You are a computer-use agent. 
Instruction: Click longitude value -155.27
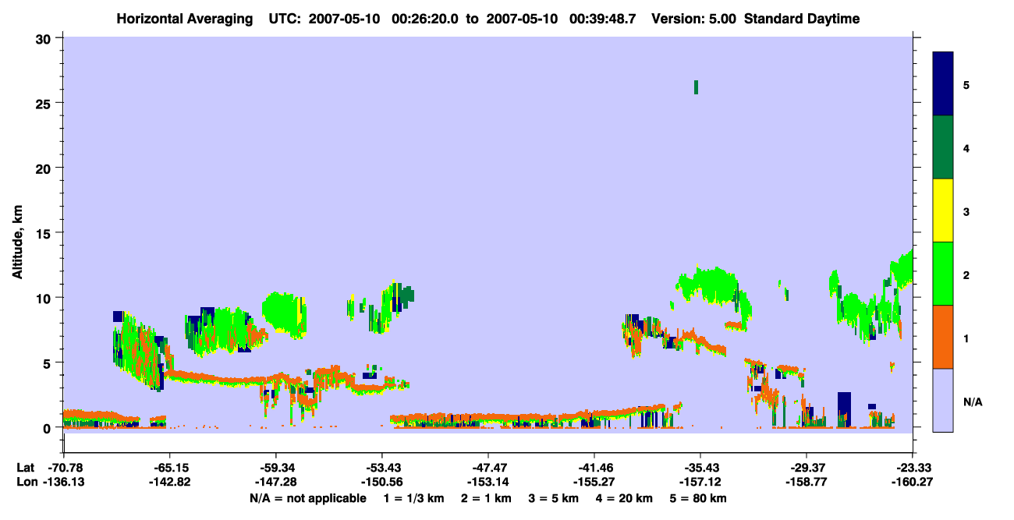point(594,483)
